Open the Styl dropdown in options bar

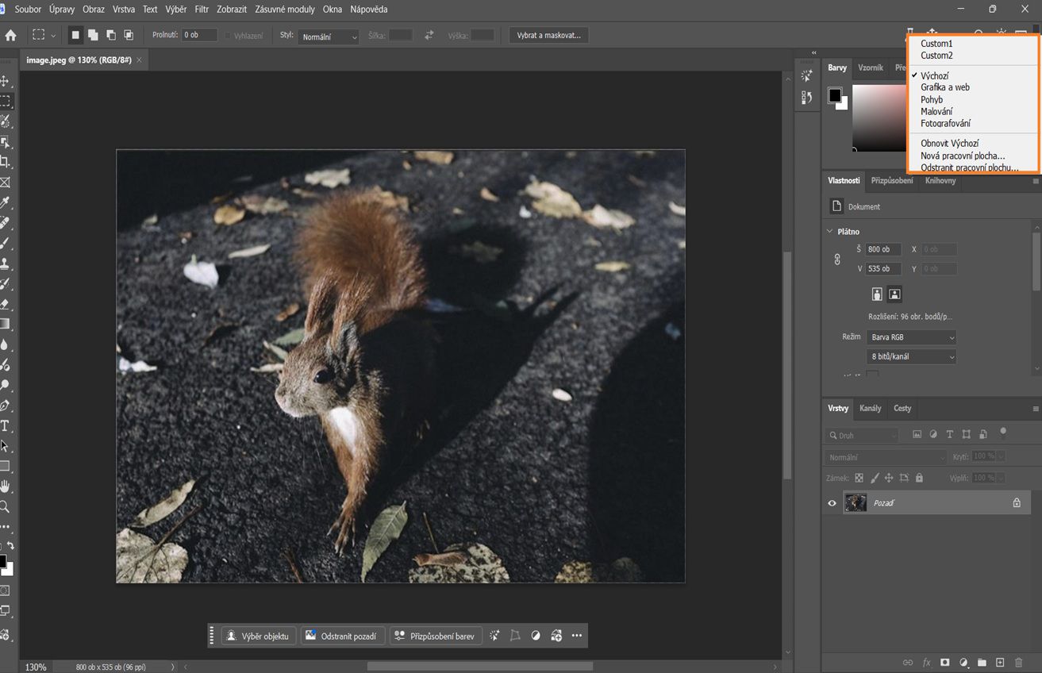tap(329, 35)
